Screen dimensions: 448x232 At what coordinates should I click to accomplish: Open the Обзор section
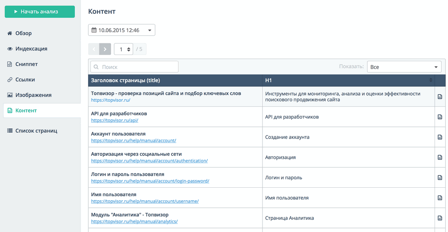coord(23,34)
